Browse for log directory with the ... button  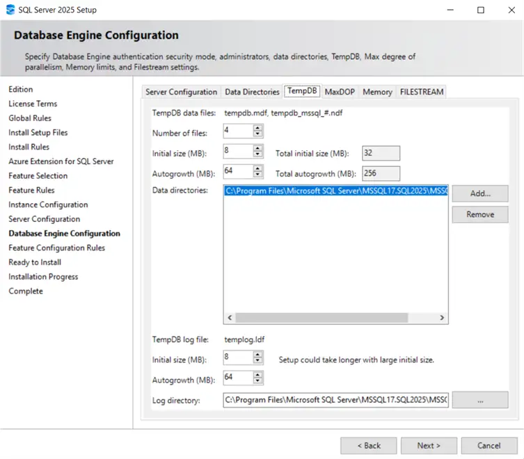[x=480, y=400]
